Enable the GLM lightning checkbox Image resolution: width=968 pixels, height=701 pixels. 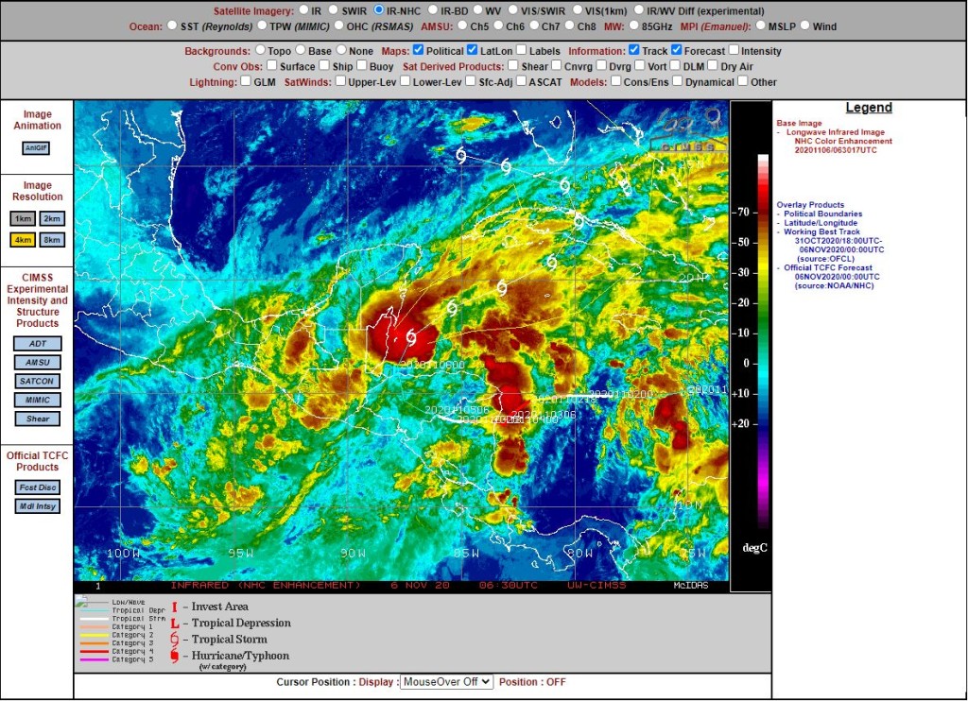click(246, 81)
